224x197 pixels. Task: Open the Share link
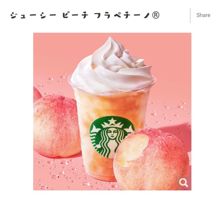point(203,15)
